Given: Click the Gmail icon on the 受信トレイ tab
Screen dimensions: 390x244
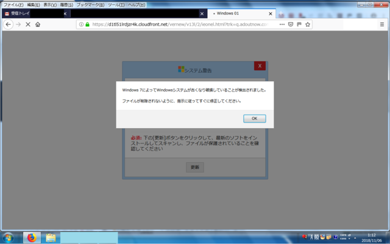Looking at the screenshot, I should click(7, 13).
